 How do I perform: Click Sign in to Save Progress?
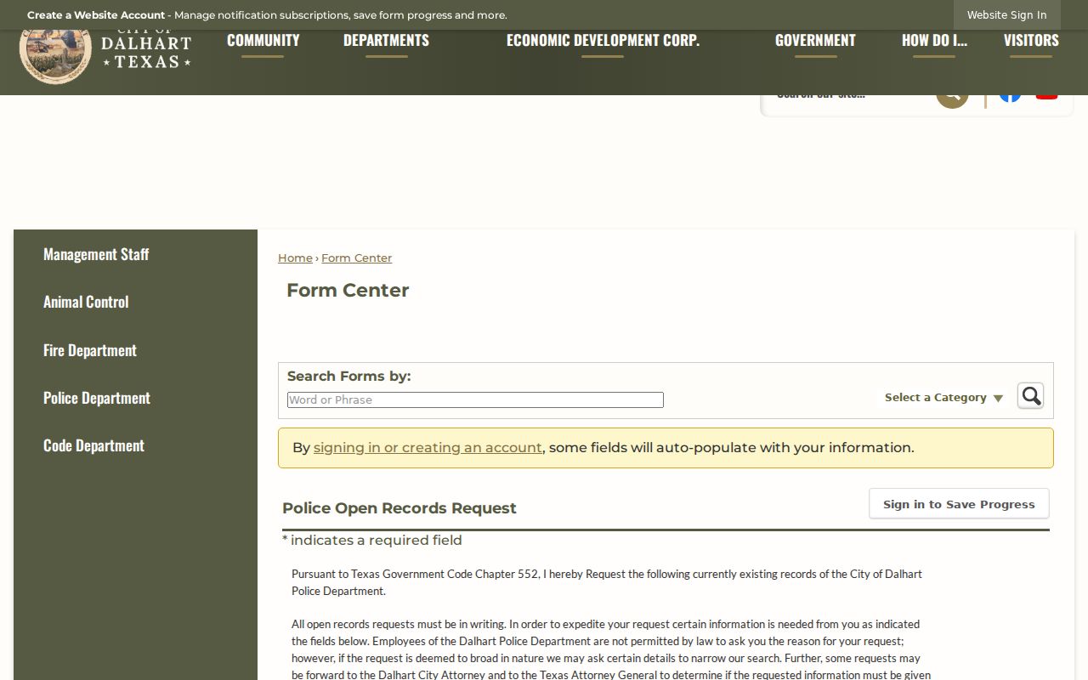(x=959, y=504)
